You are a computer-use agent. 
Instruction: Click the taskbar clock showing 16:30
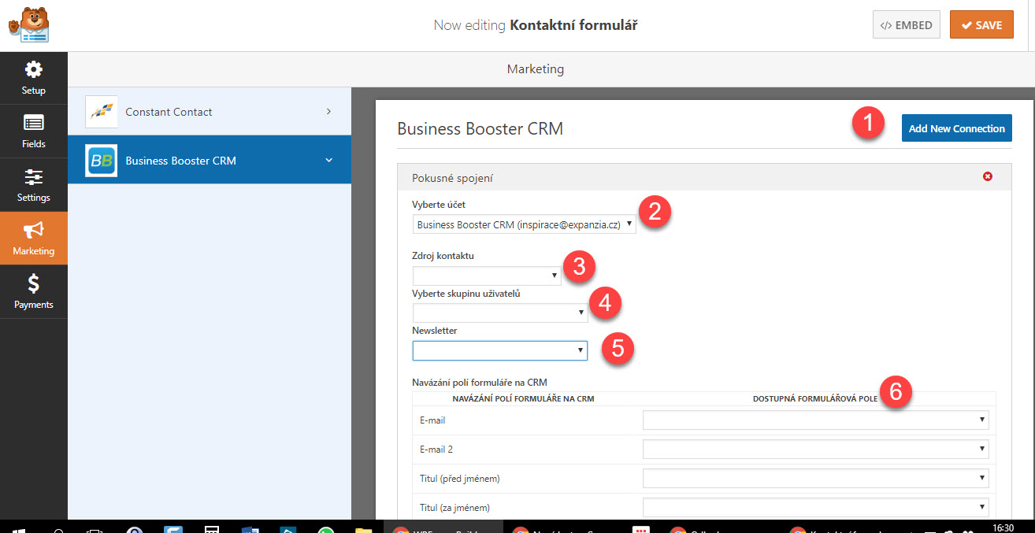1003,527
